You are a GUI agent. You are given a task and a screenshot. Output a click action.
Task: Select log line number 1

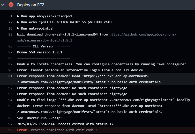11,16
